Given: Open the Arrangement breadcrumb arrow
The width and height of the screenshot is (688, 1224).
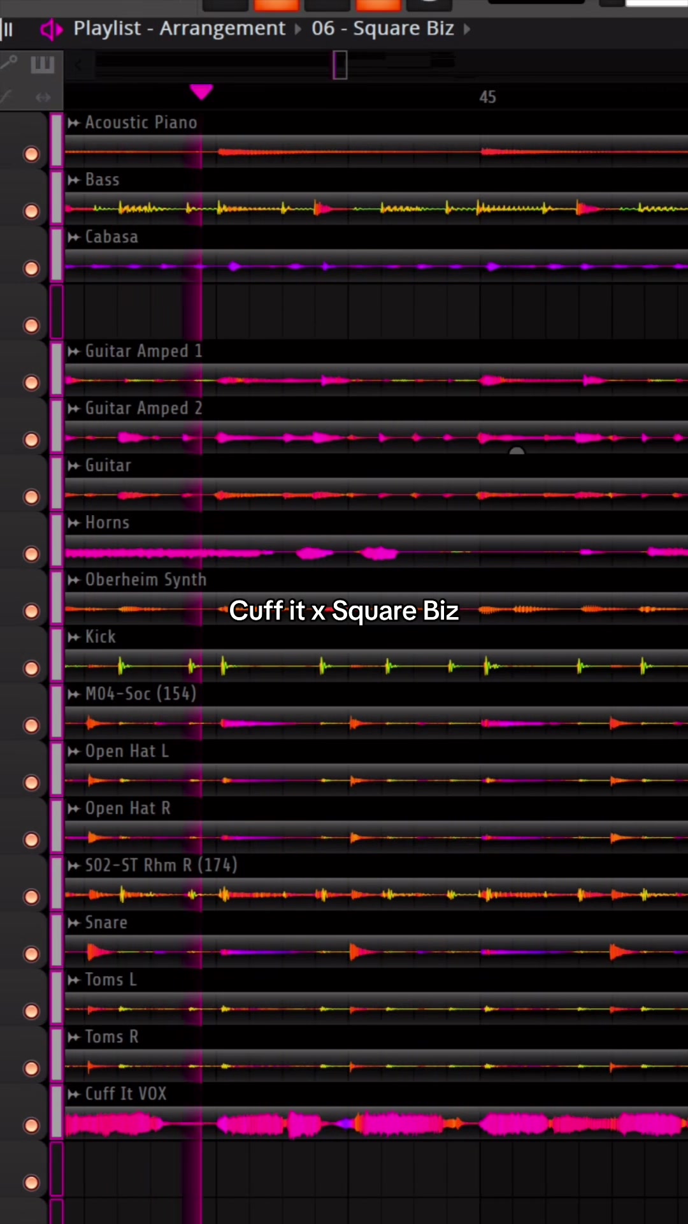Looking at the screenshot, I should coord(297,29).
